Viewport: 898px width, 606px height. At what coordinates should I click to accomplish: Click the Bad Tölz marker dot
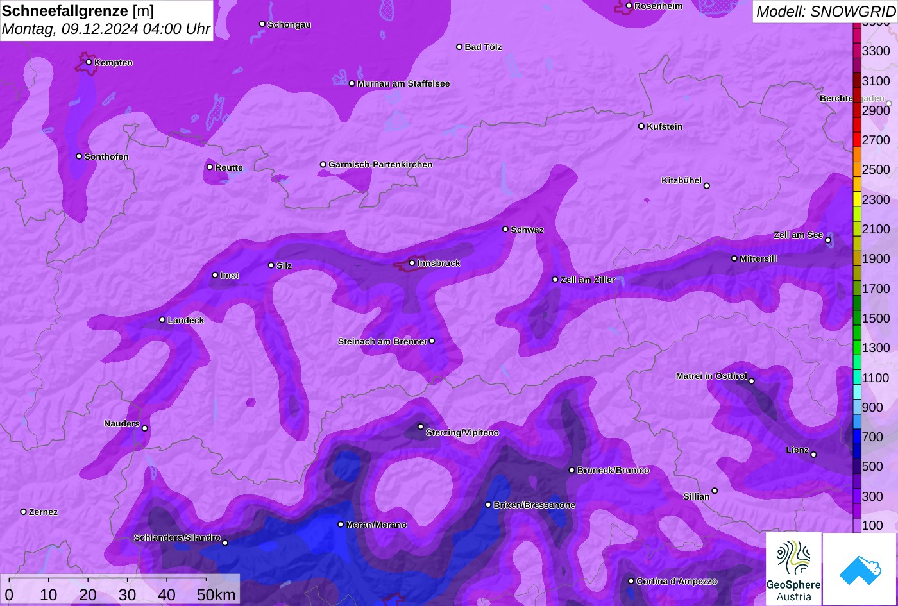[459, 47]
